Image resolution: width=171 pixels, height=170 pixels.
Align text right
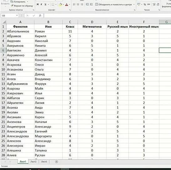coord(82,4)
